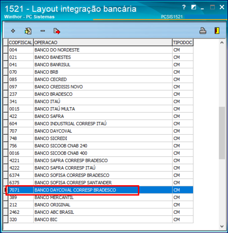Click the contrast square title bar icon
228x233 pixels.
[194, 7]
